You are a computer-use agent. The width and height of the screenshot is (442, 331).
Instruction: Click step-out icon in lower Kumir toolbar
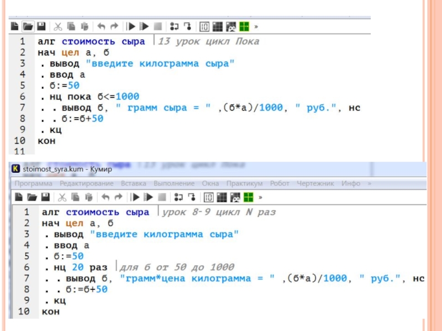click(192, 197)
